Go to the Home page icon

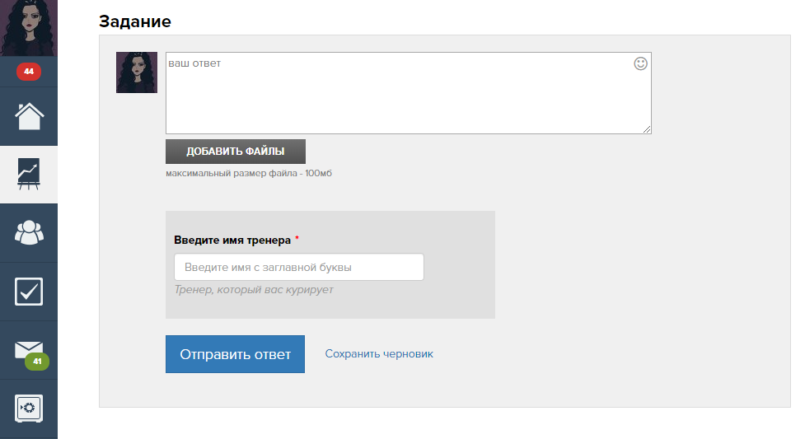click(x=29, y=116)
